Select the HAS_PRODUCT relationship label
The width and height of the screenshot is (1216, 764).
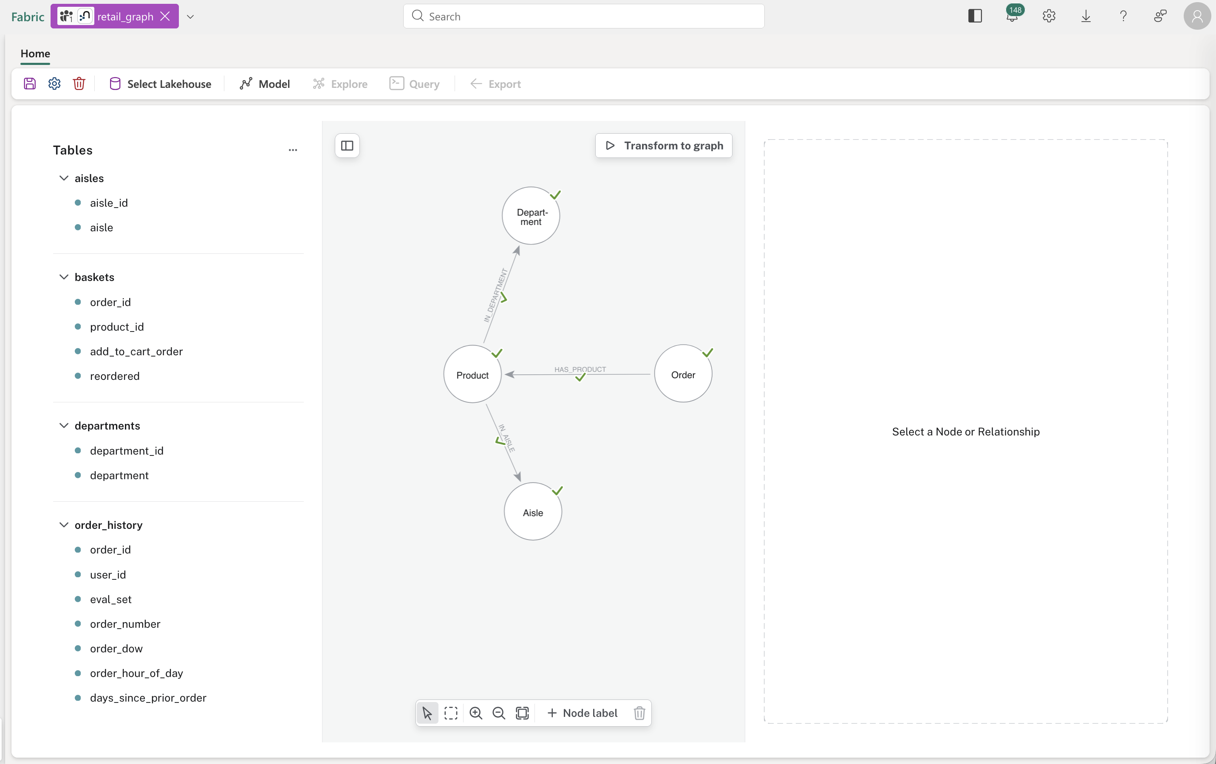[580, 369]
